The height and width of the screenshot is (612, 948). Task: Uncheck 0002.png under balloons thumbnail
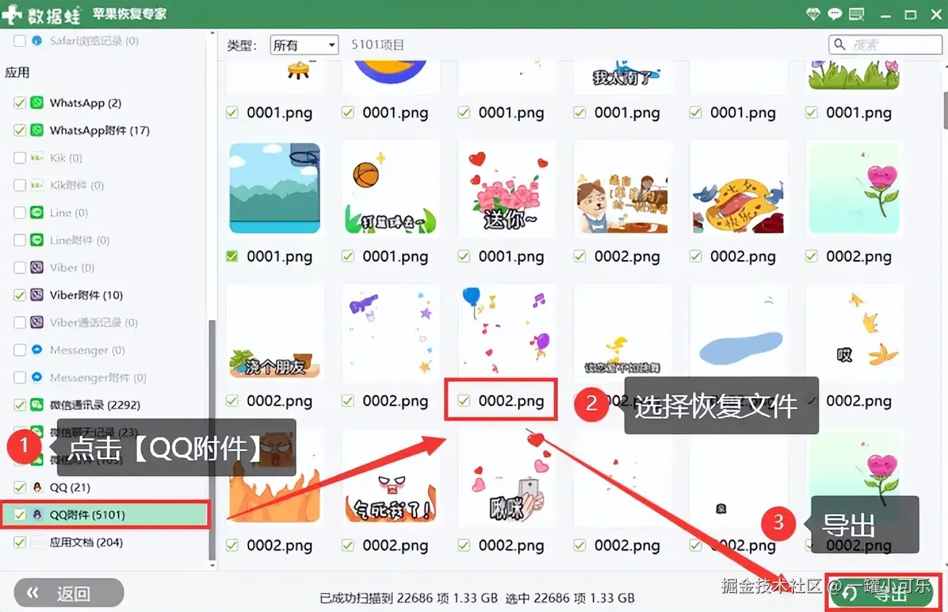(464, 401)
